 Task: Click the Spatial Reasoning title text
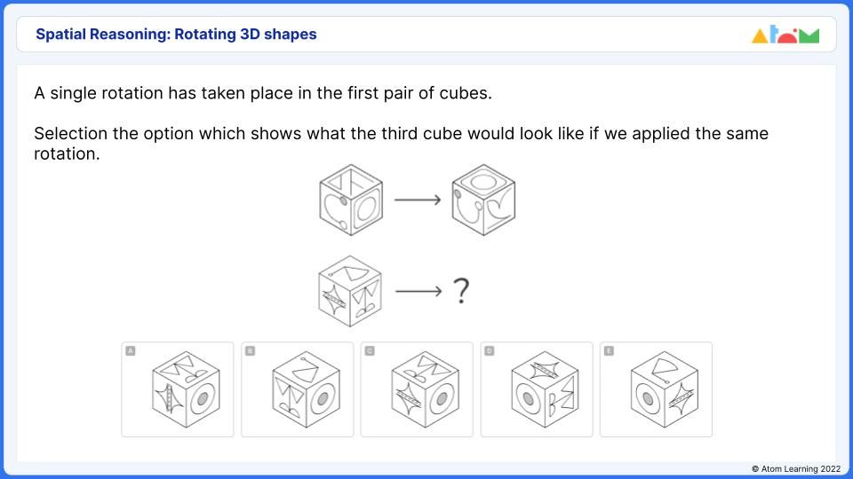click(176, 35)
